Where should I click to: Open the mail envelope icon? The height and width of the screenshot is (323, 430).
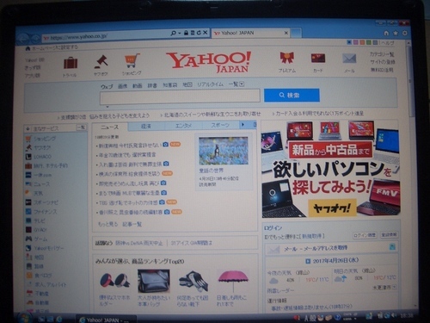[x=349, y=59]
